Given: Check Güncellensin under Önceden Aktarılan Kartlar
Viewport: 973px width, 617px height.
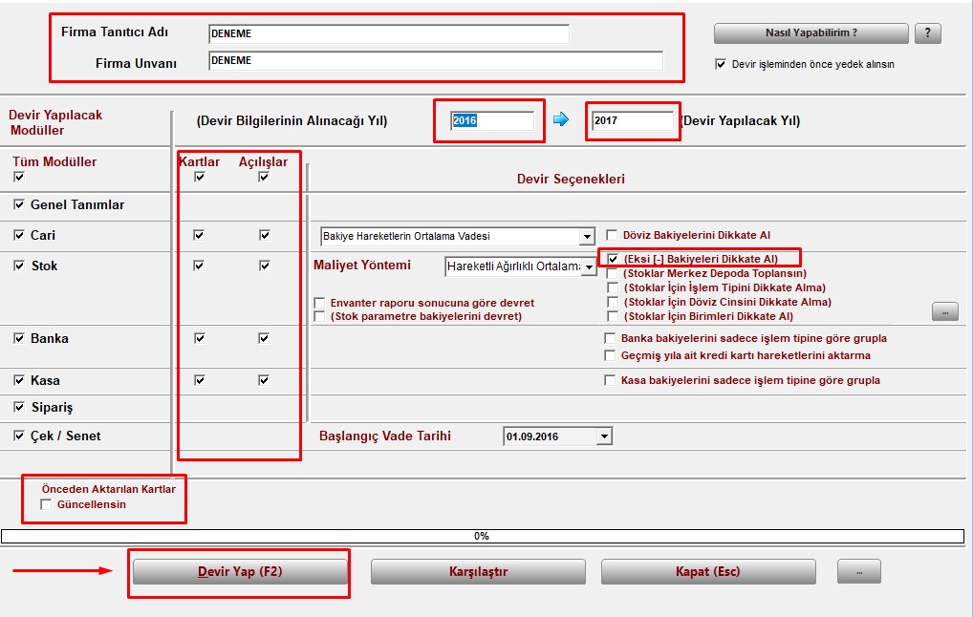Looking at the screenshot, I should (x=46, y=504).
